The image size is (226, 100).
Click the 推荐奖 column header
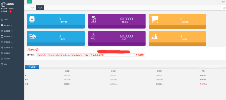pos(67,71)
